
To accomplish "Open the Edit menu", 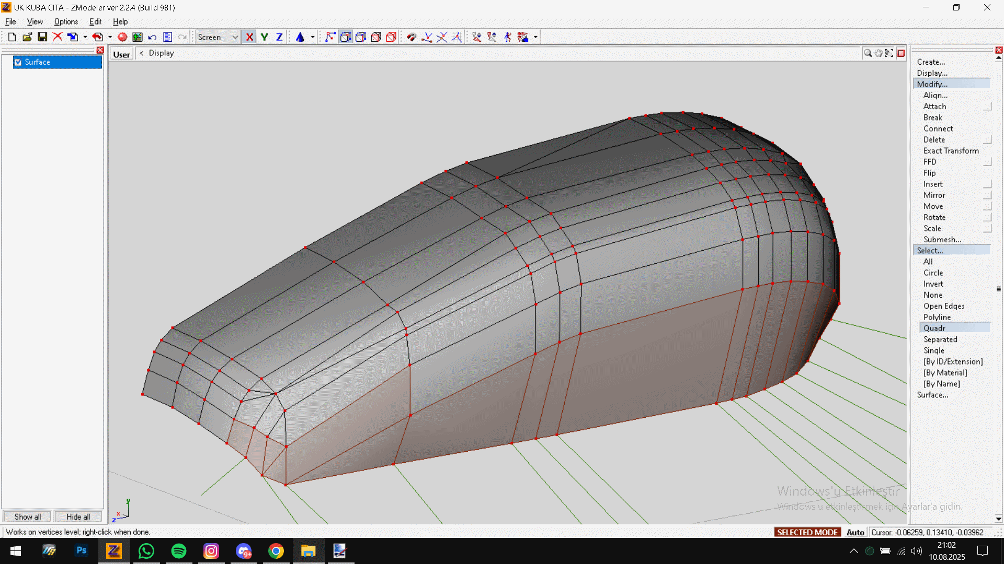I will (x=95, y=22).
